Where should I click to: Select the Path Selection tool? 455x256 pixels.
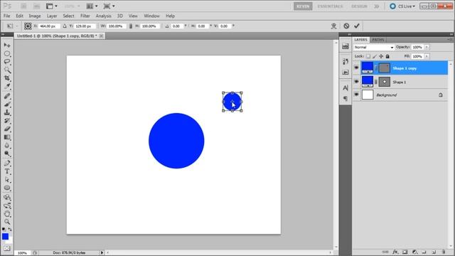7,180
